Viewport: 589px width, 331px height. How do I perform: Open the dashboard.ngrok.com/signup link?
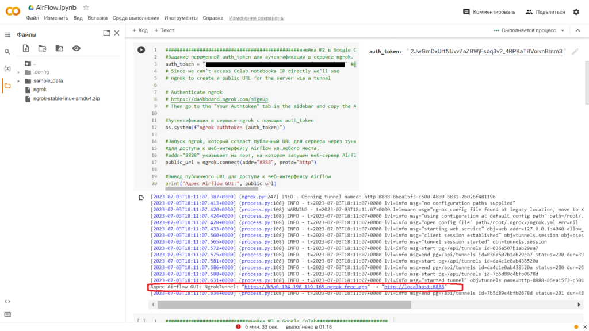point(219,99)
